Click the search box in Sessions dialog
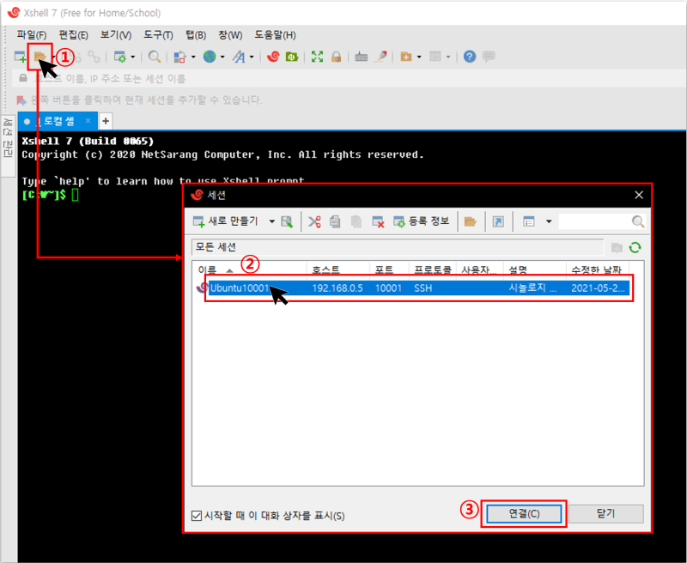 pos(595,221)
